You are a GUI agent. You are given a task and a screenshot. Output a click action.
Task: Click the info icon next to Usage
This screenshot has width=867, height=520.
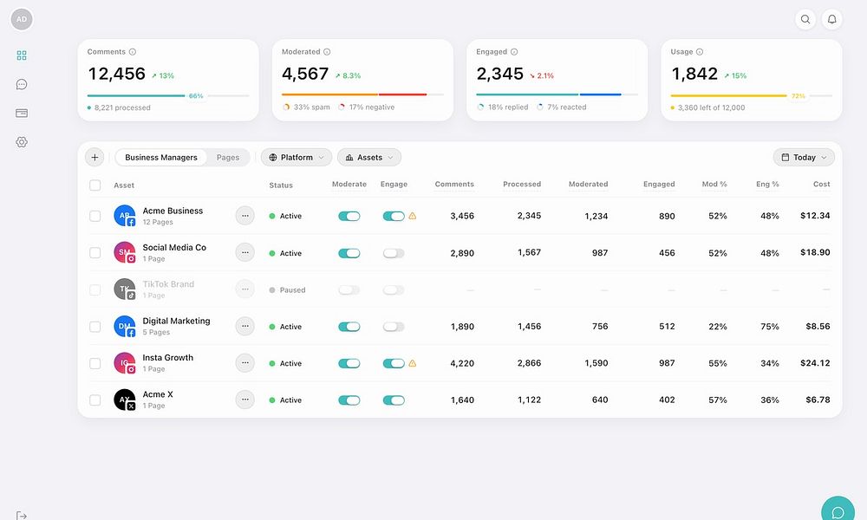point(700,52)
